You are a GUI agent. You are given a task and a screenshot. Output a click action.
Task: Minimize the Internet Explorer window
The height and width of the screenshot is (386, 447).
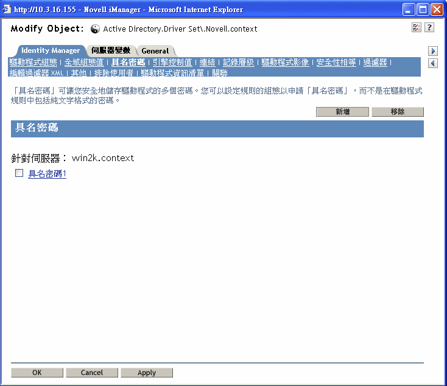[409, 10]
